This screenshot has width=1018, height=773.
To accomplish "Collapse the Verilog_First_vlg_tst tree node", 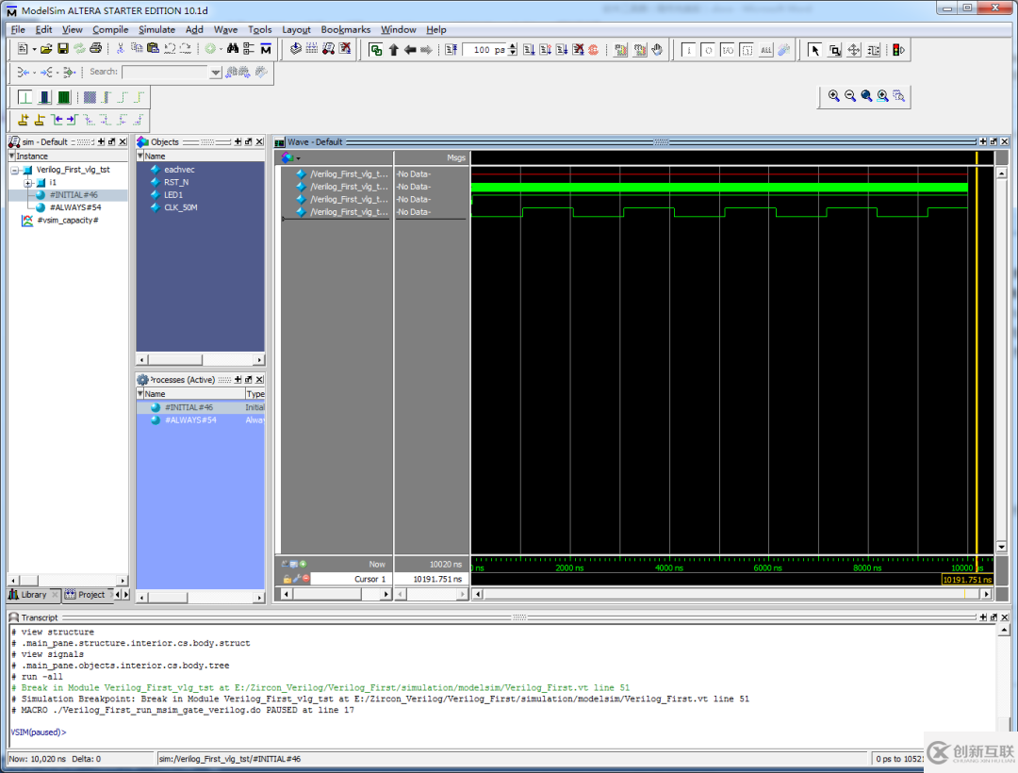I will click(x=15, y=170).
